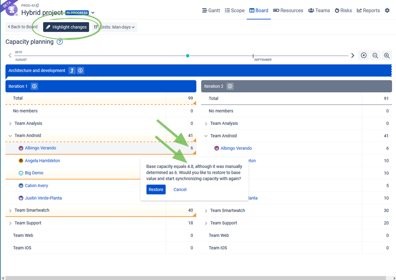
Task: Expand Team Smartwatch in Iteration 2
Action: tap(206, 211)
